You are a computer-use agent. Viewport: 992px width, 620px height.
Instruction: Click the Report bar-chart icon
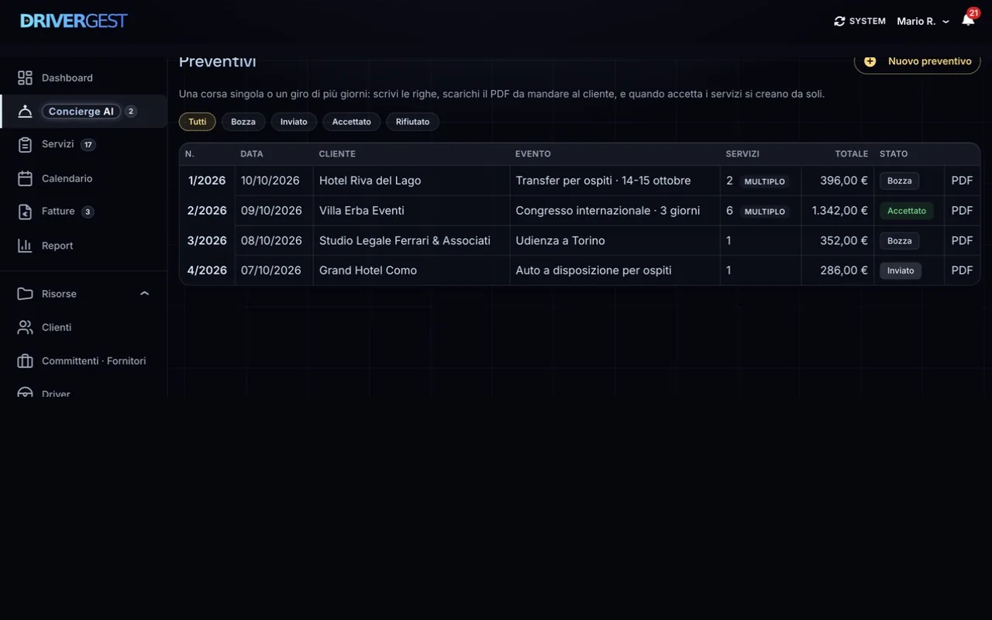pyautogui.click(x=25, y=246)
